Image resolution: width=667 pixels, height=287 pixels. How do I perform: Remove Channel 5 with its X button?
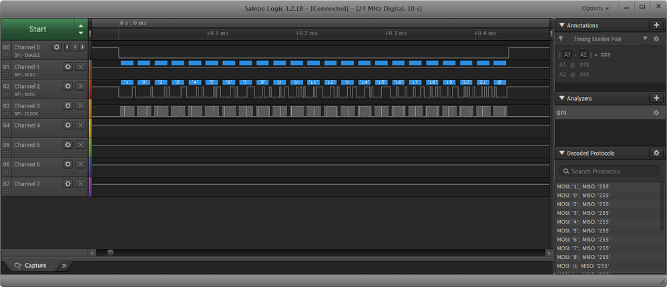[80, 145]
